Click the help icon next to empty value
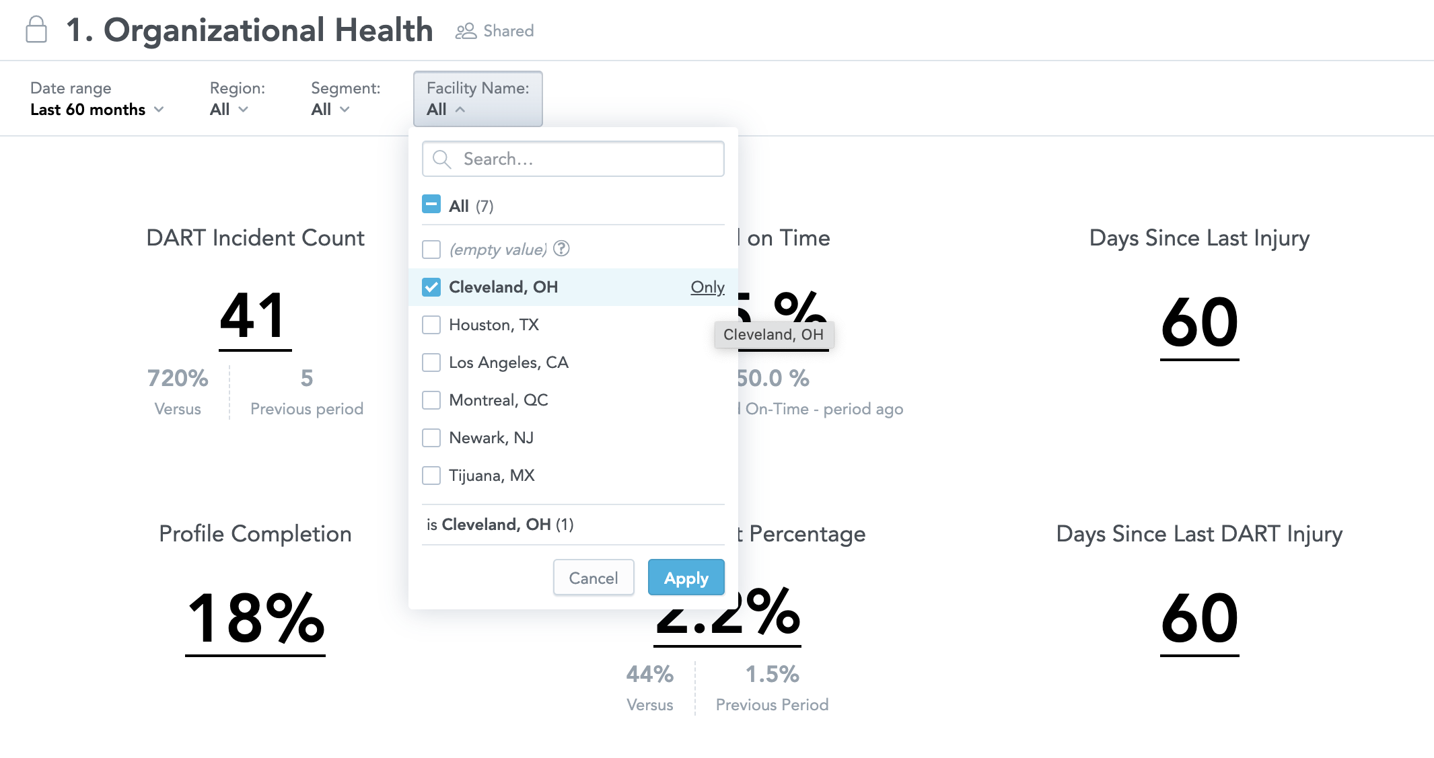The height and width of the screenshot is (758, 1434). pos(561,249)
